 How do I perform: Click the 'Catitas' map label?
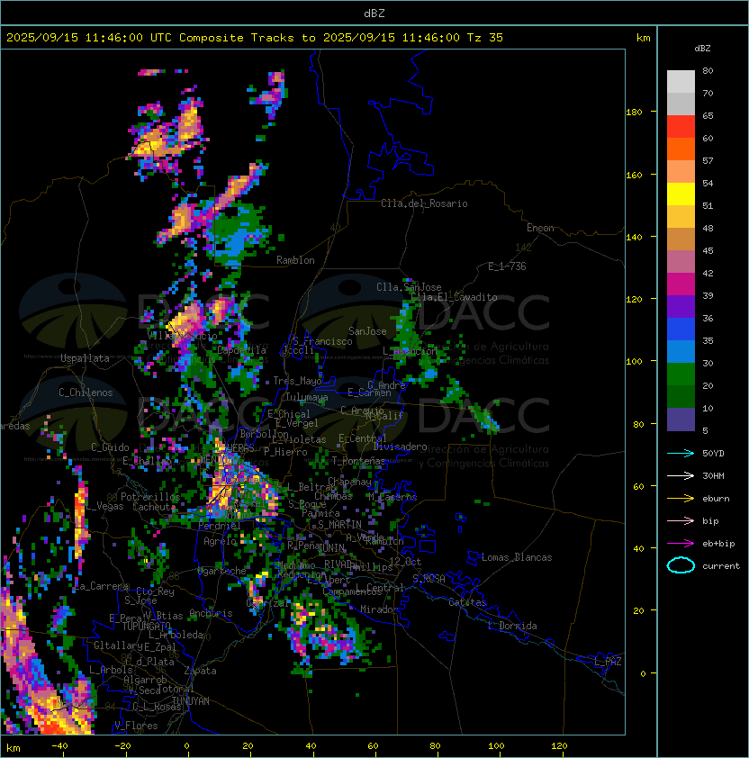(x=467, y=602)
